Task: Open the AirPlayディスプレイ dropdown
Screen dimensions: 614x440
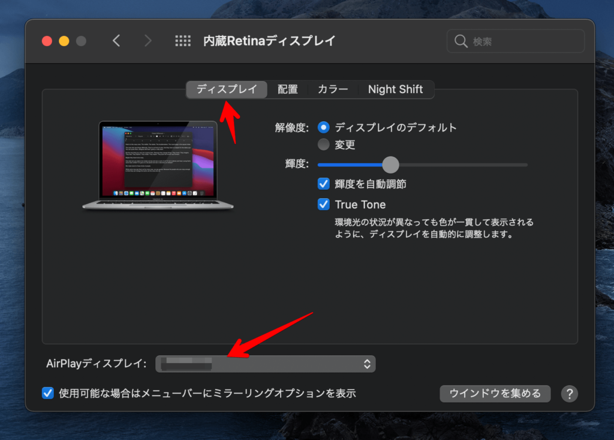Action: (x=266, y=364)
